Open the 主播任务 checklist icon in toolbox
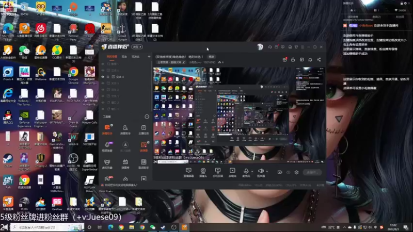The width and height of the screenshot is (413, 232). 144,127
